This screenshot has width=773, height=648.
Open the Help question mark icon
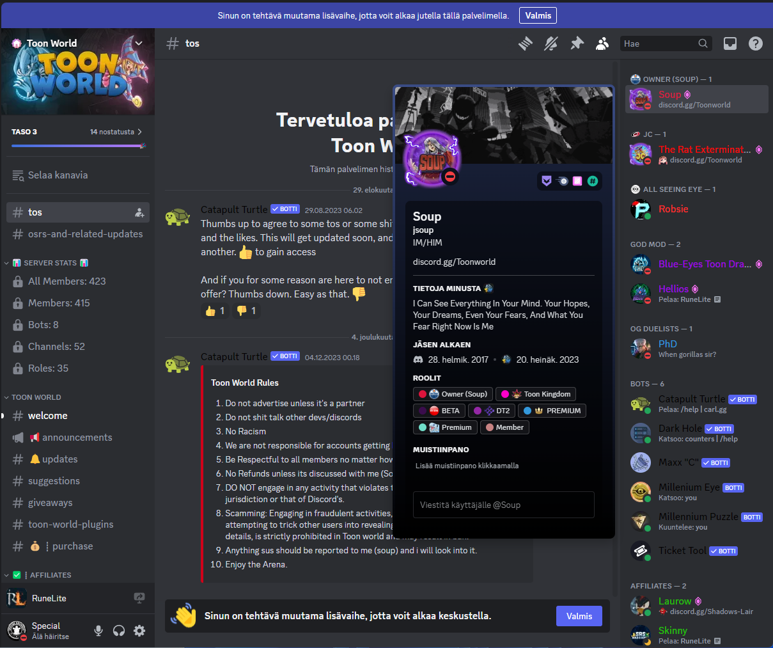click(x=756, y=43)
